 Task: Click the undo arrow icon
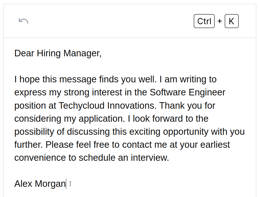23,21
